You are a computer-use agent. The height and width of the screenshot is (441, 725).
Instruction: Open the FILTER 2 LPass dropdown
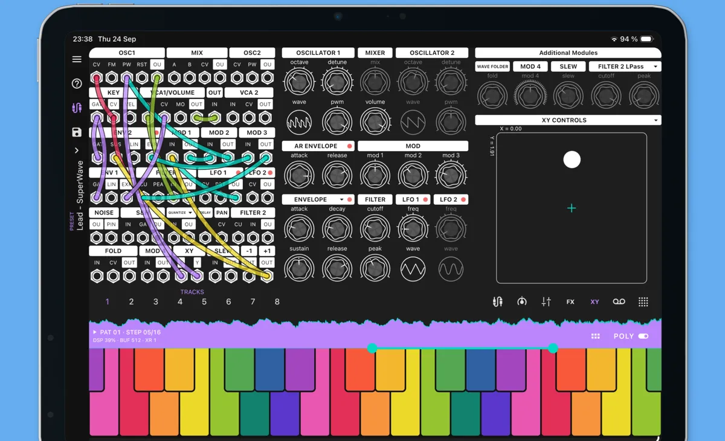coord(624,66)
